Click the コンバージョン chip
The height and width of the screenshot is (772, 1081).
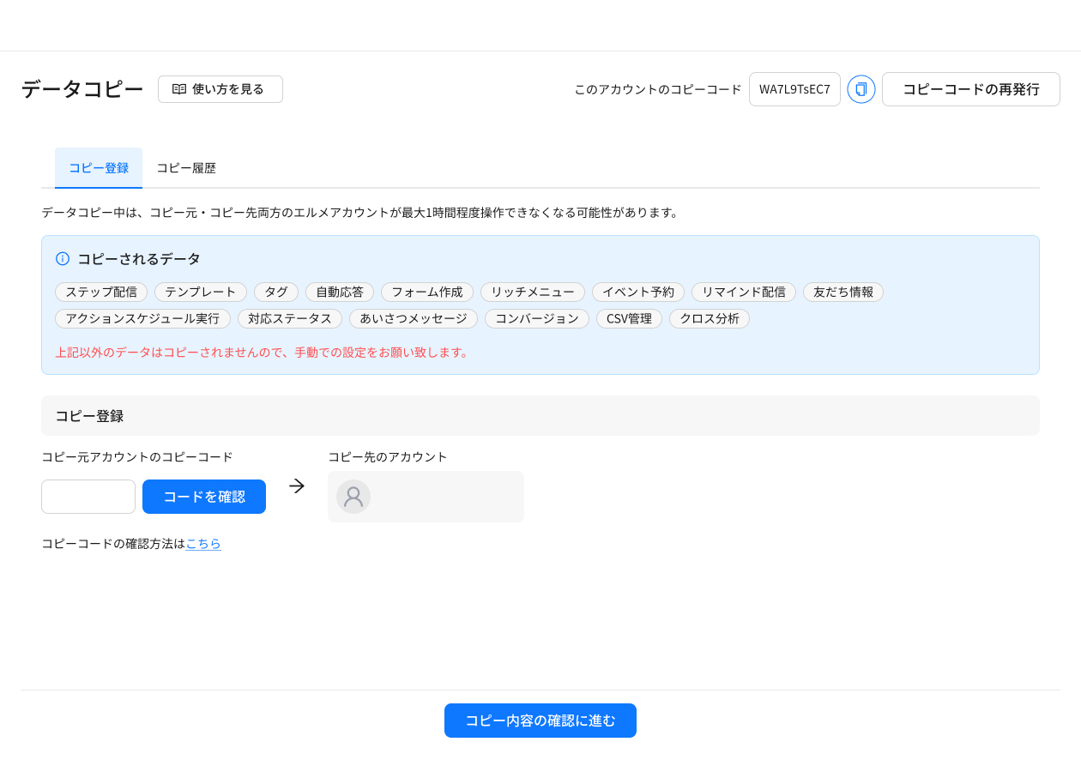tap(537, 318)
